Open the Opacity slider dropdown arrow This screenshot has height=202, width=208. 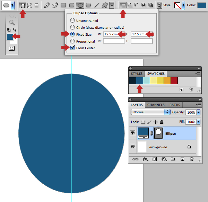click(x=198, y=112)
